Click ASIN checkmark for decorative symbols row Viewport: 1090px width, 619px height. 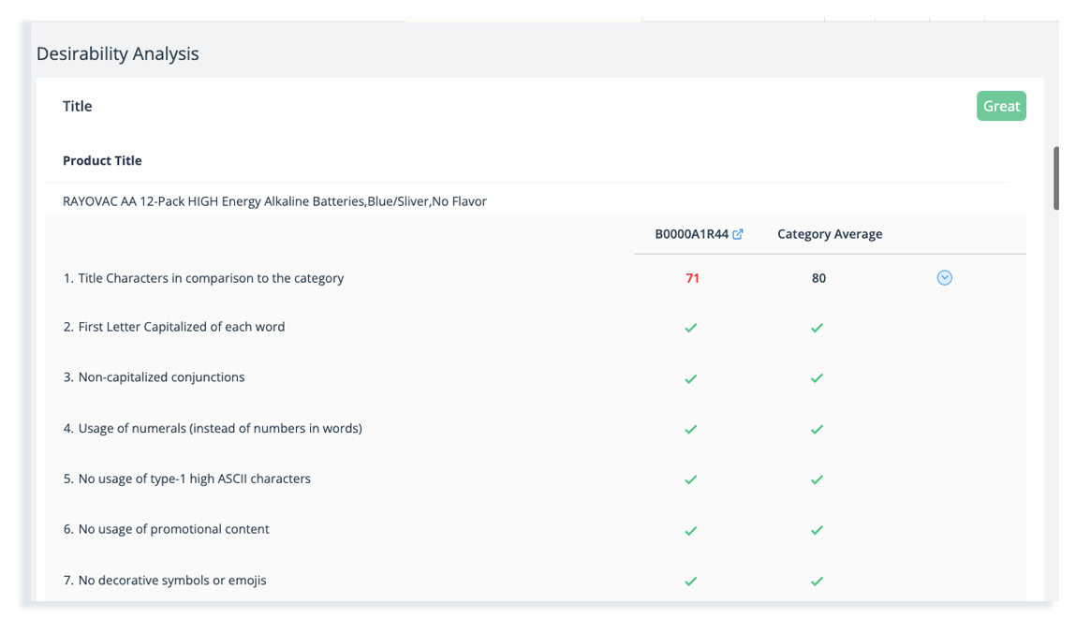(691, 582)
